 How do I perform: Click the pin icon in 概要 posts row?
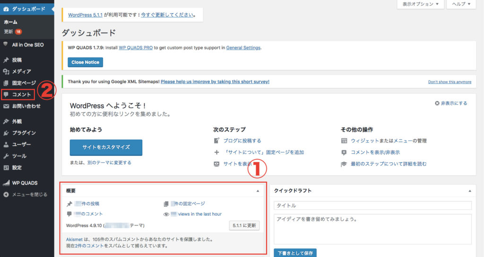(69, 204)
